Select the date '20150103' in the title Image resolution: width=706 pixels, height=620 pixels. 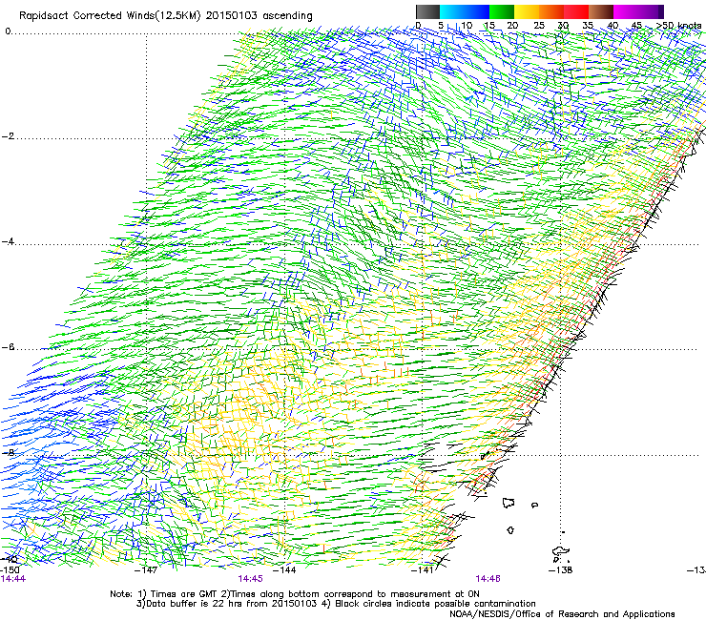231,15
